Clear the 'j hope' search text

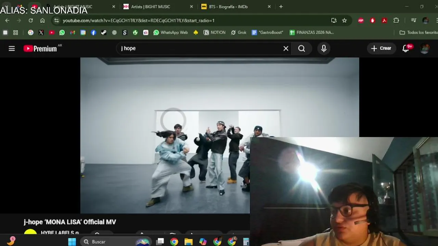point(286,49)
